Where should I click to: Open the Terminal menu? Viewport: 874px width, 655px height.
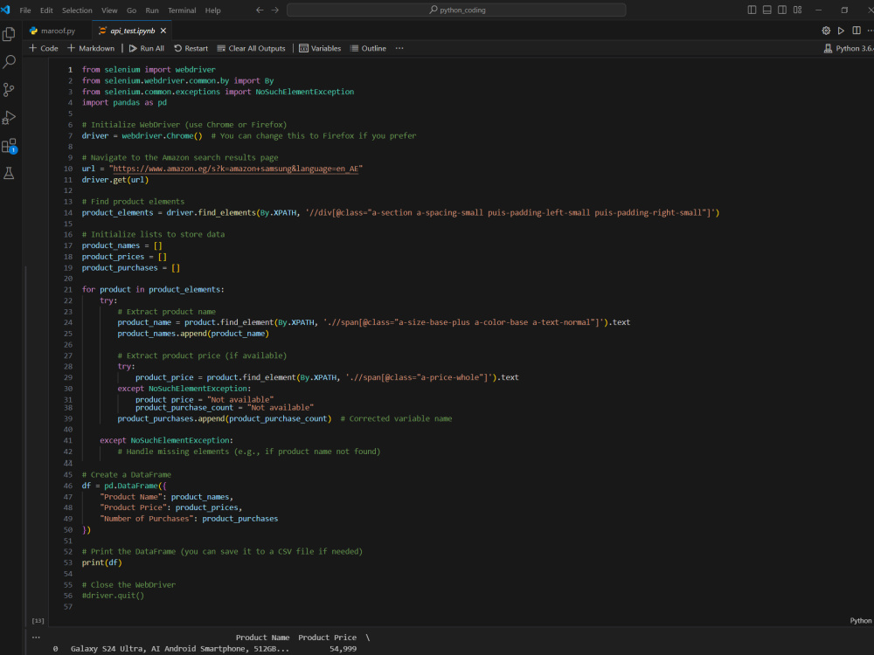tap(182, 10)
